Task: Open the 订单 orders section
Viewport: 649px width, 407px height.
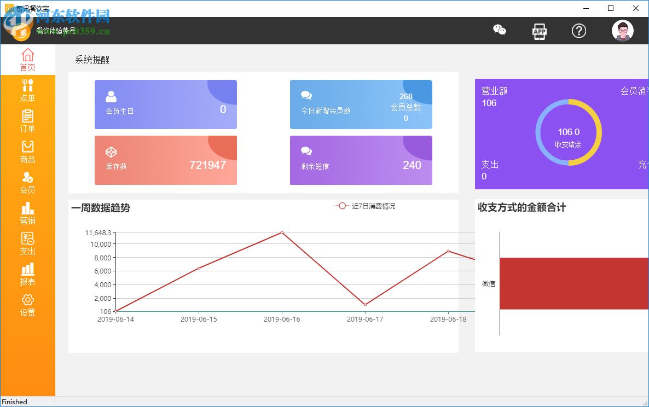Action: (28, 121)
